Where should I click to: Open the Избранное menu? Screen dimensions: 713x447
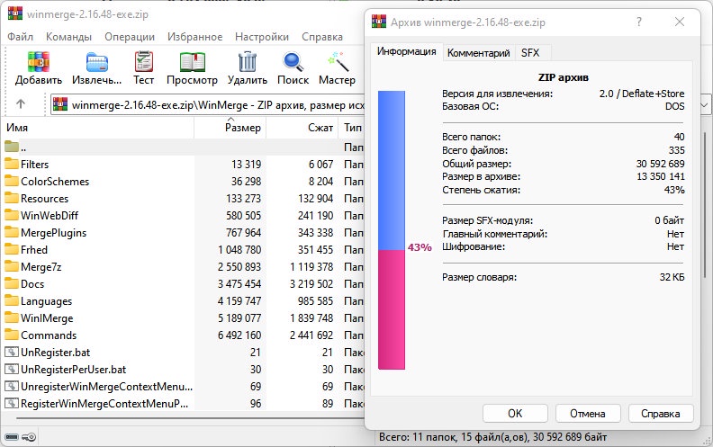195,37
